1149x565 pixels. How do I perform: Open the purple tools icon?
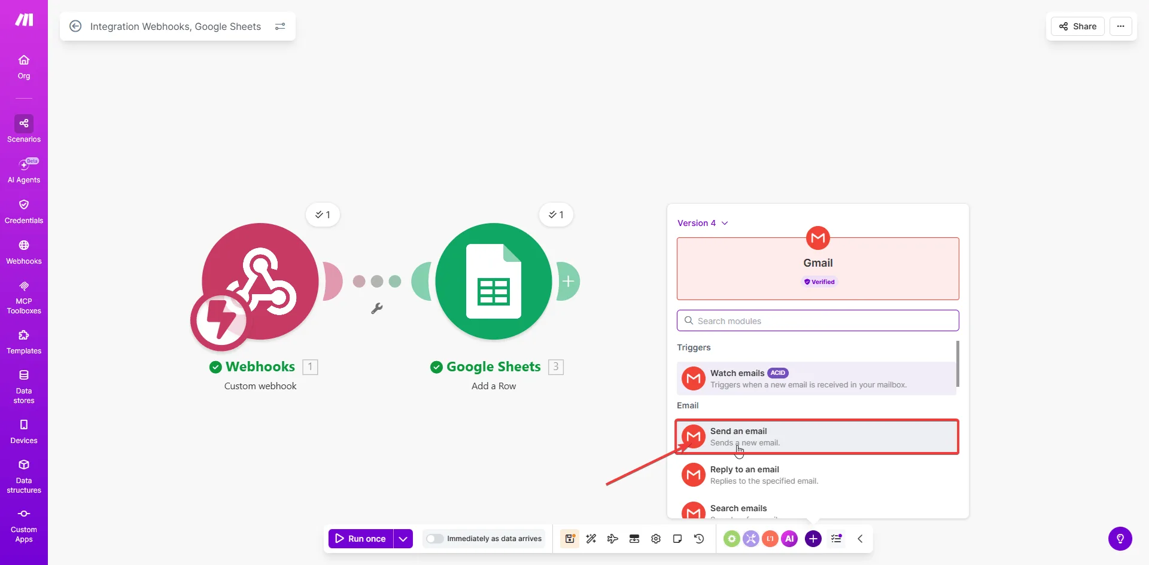(751, 539)
